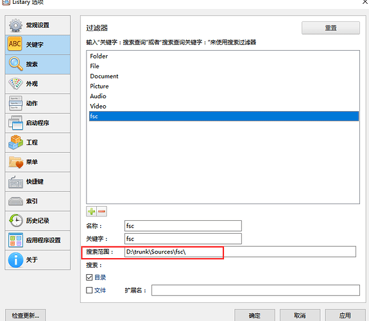Image resolution: width=369 pixels, height=321 pixels.
Task: Open the 工程 blocks section
Action: (x=38, y=143)
